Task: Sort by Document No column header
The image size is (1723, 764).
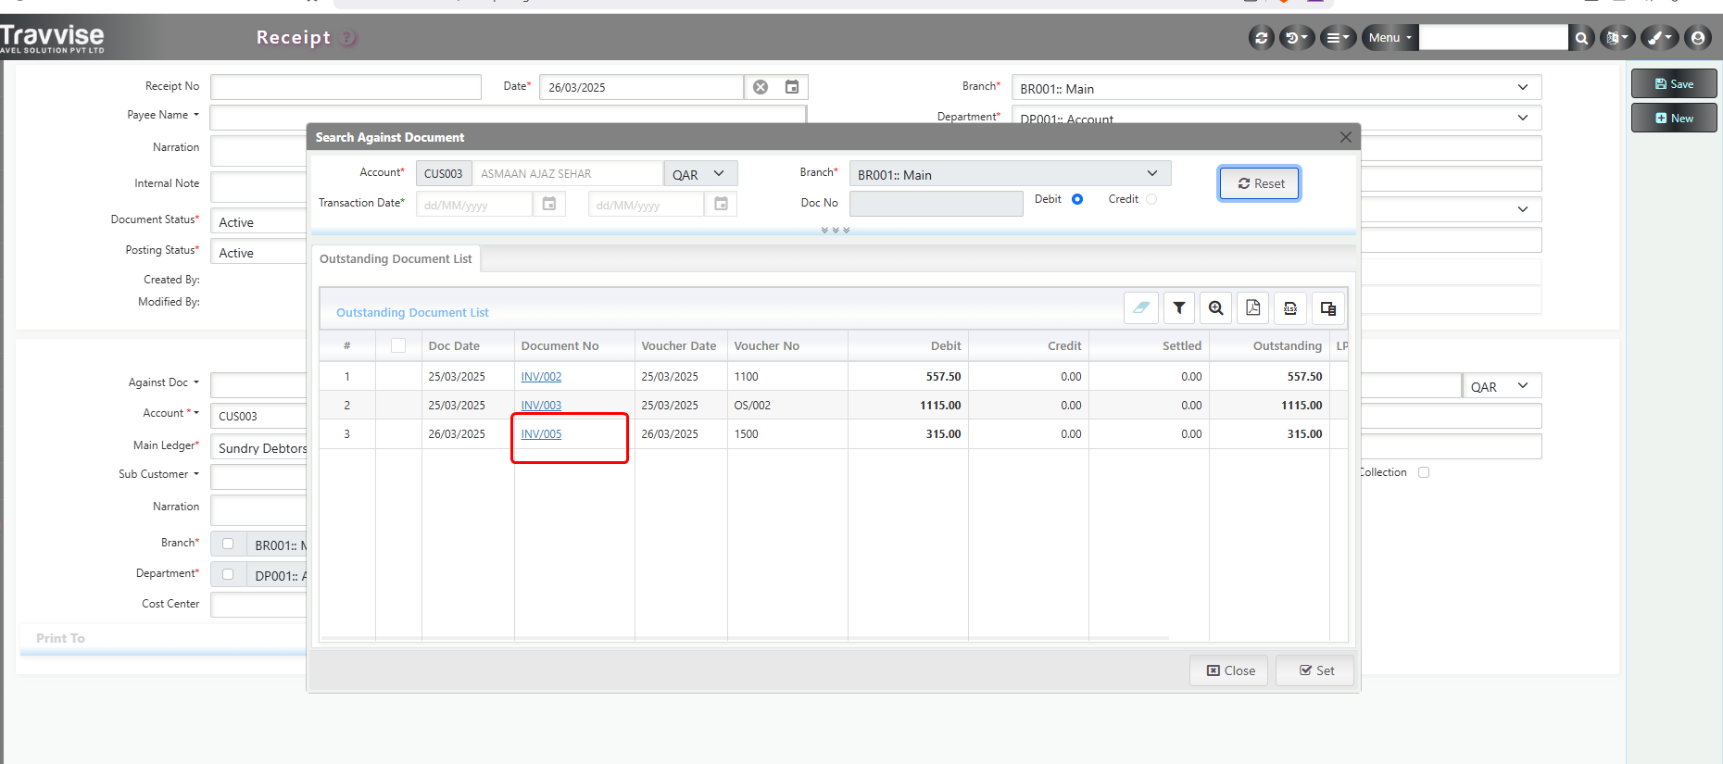Action: (x=560, y=345)
